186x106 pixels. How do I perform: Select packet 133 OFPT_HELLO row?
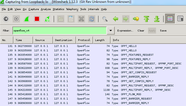pyautogui.click(x=93, y=51)
